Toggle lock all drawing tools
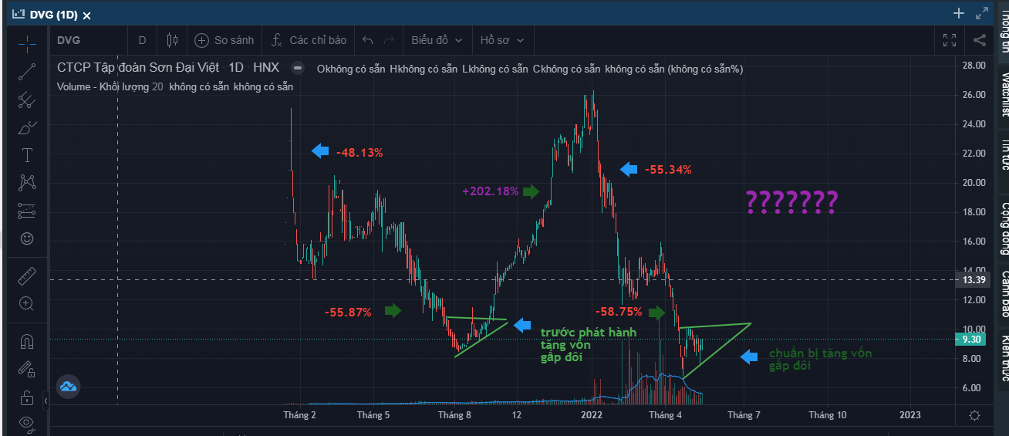1009x436 pixels. click(x=27, y=398)
